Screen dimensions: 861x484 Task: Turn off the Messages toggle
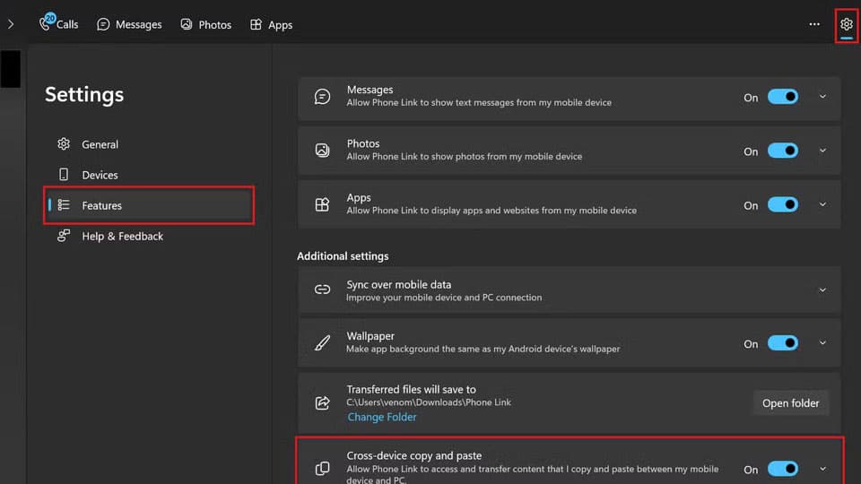[782, 98]
